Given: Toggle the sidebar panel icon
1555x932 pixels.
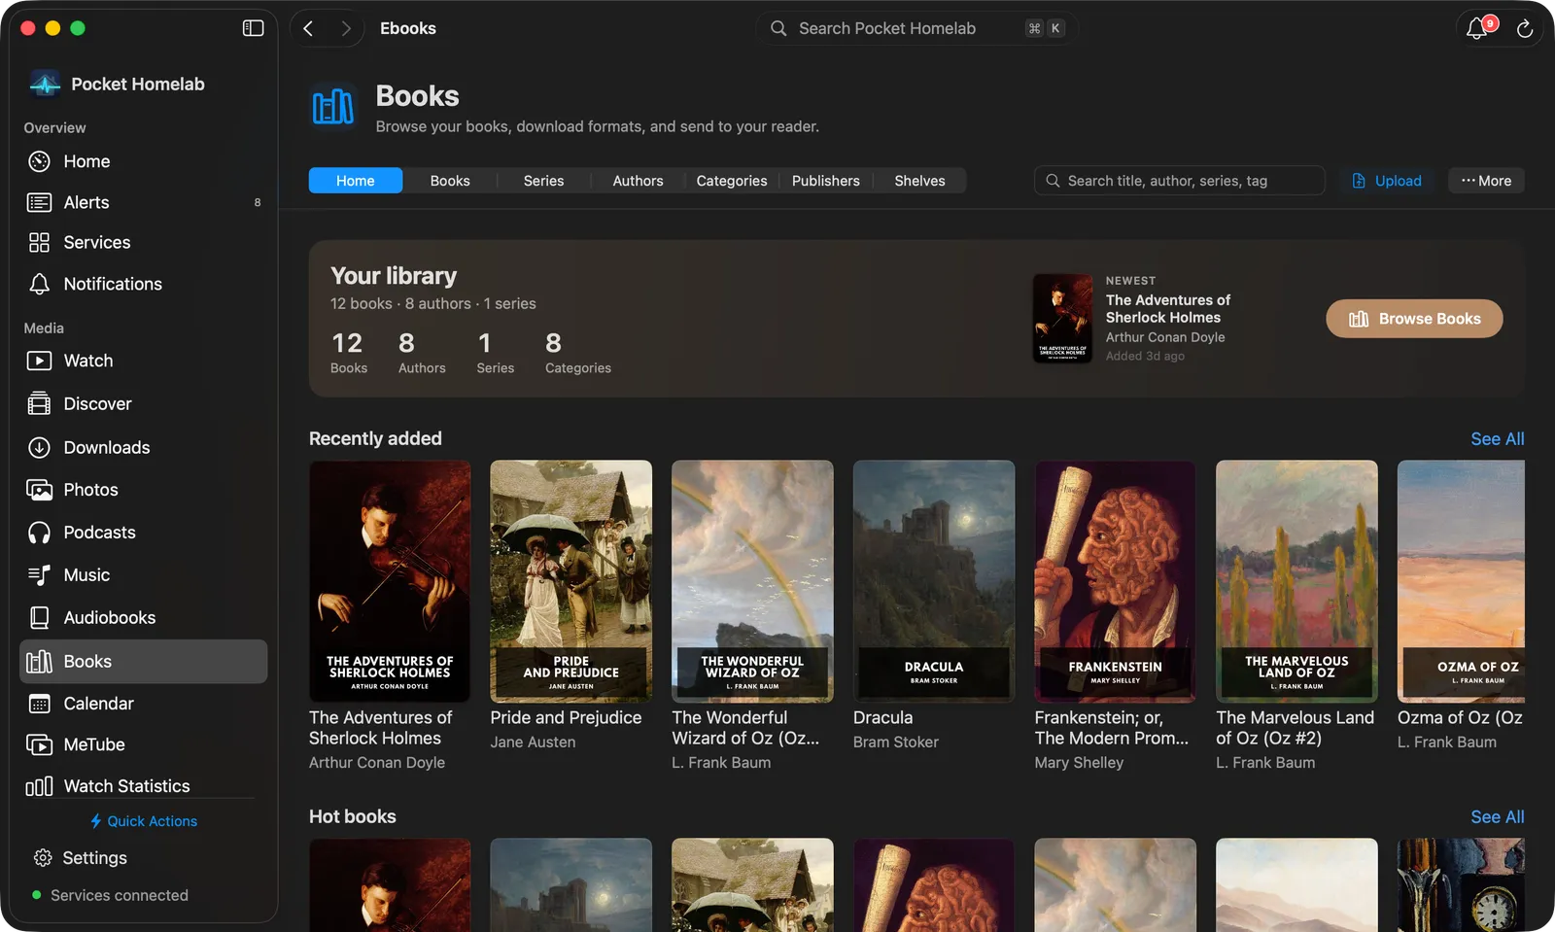Looking at the screenshot, I should click(253, 28).
